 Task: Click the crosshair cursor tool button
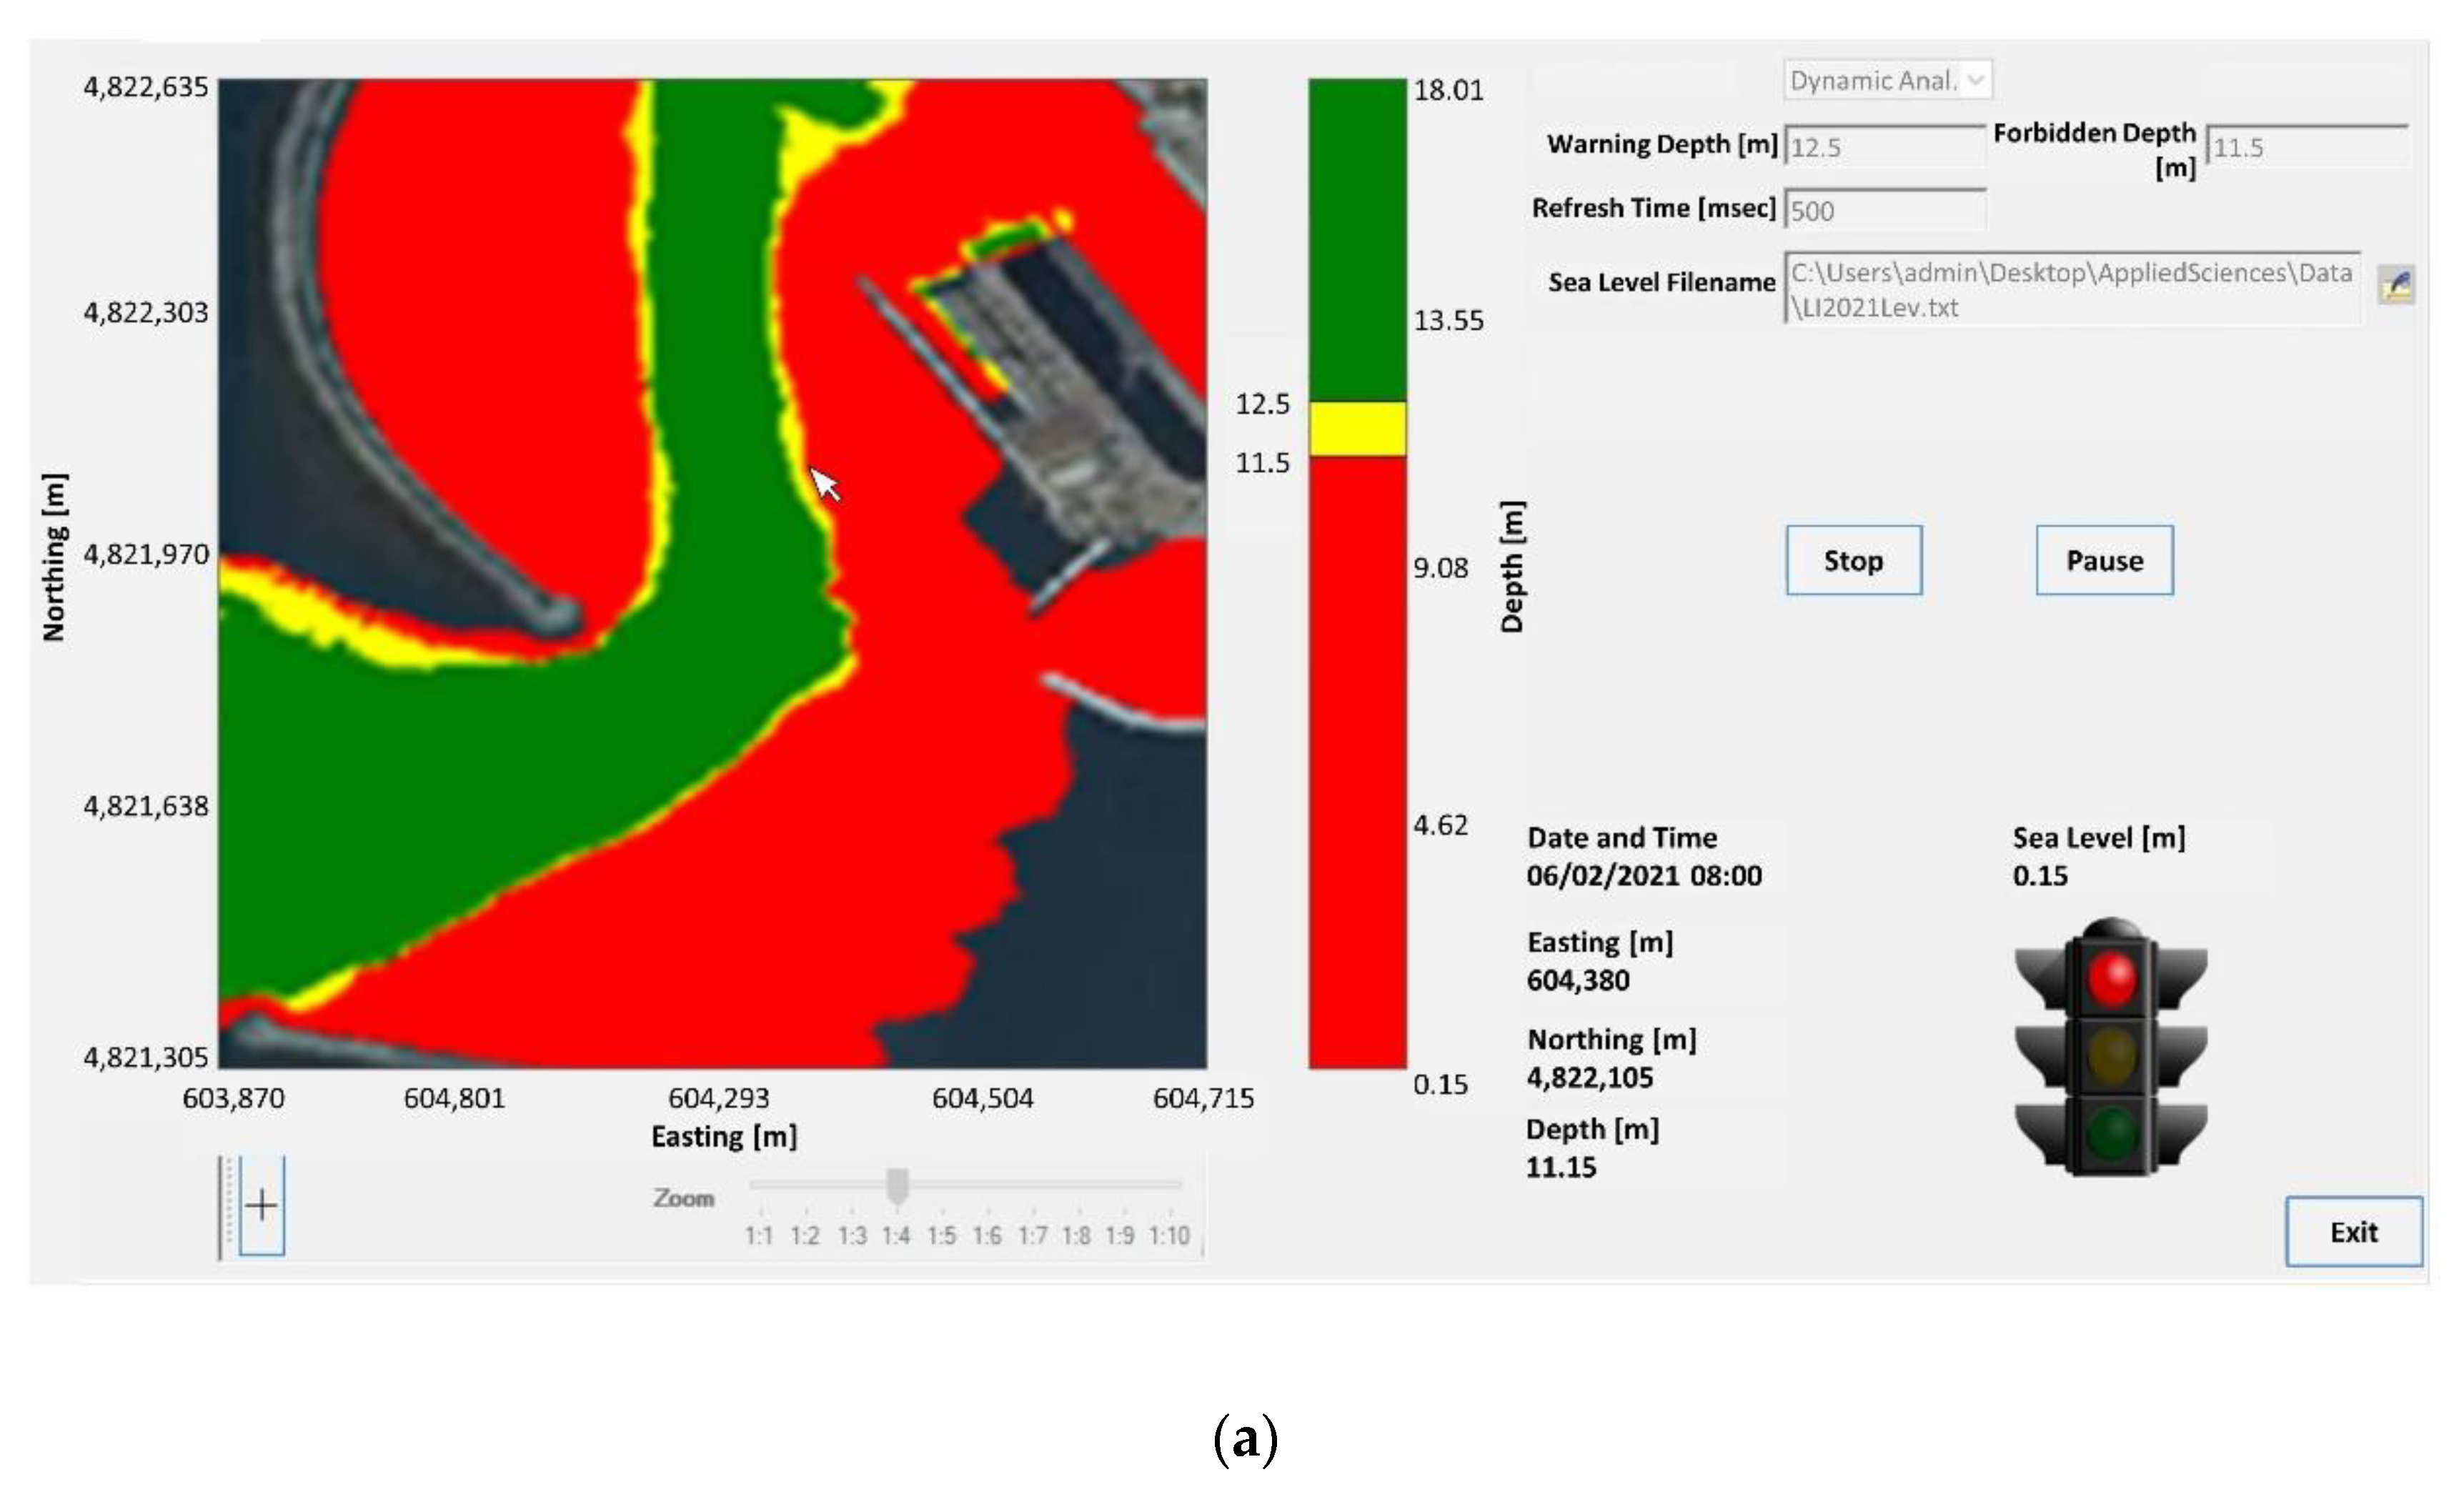pyautogui.click(x=262, y=1205)
